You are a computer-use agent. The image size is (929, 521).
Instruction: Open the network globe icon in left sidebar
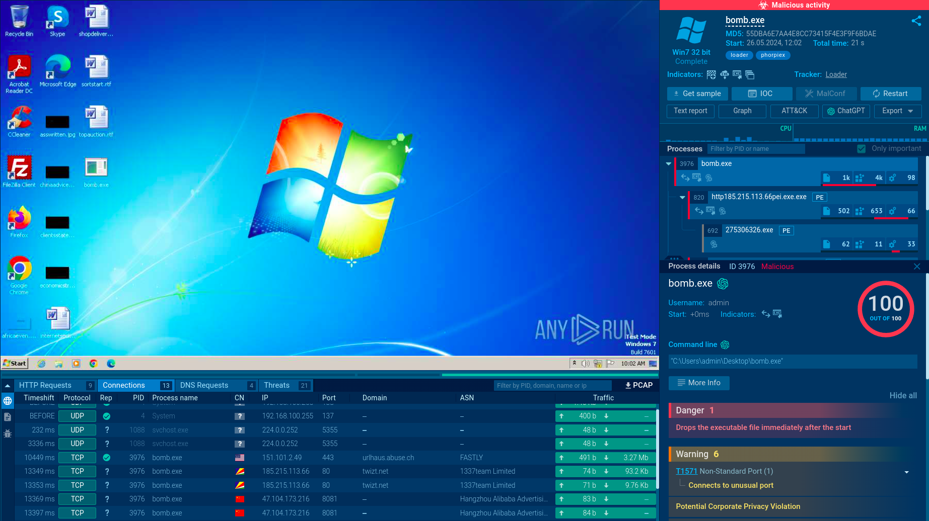pos(8,401)
